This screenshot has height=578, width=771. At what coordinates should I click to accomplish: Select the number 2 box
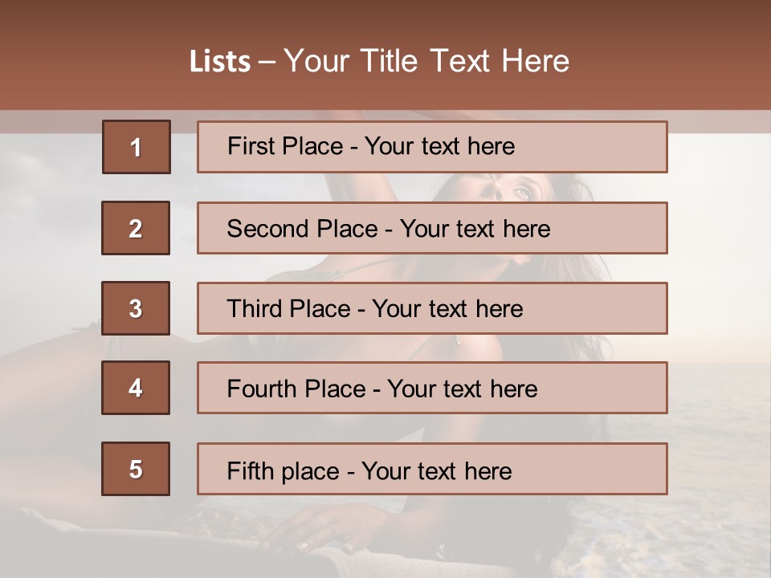(x=136, y=228)
